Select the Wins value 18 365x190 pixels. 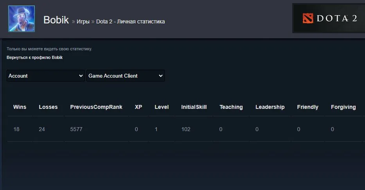point(16,129)
